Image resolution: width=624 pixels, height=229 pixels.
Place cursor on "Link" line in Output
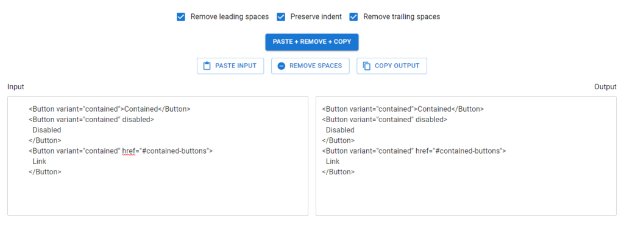click(333, 162)
